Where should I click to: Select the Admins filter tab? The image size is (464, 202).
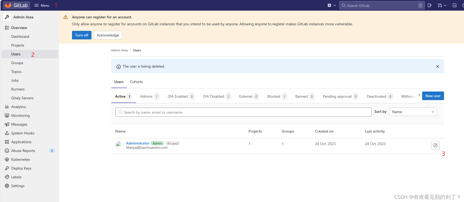(x=150, y=96)
